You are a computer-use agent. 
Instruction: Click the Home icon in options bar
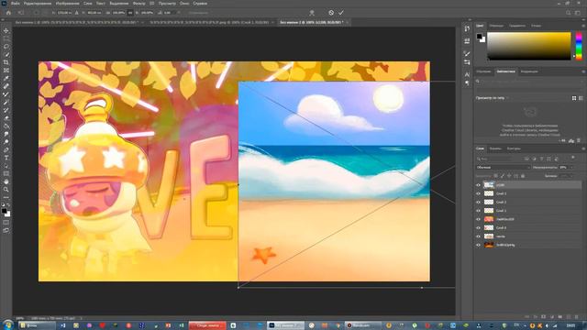pyautogui.click(x=8, y=13)
